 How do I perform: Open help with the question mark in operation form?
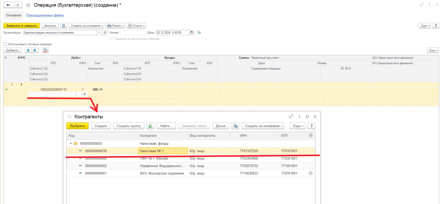436,25
